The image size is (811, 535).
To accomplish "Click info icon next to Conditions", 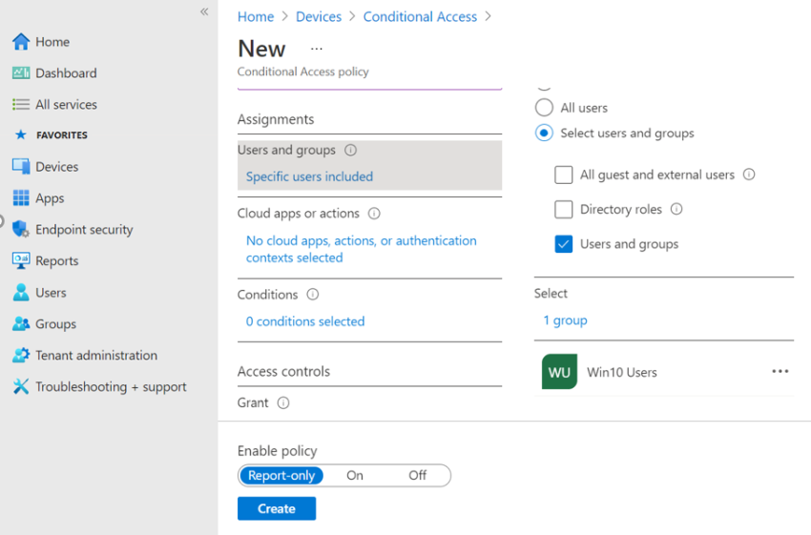I will click(x=312, y=294).
